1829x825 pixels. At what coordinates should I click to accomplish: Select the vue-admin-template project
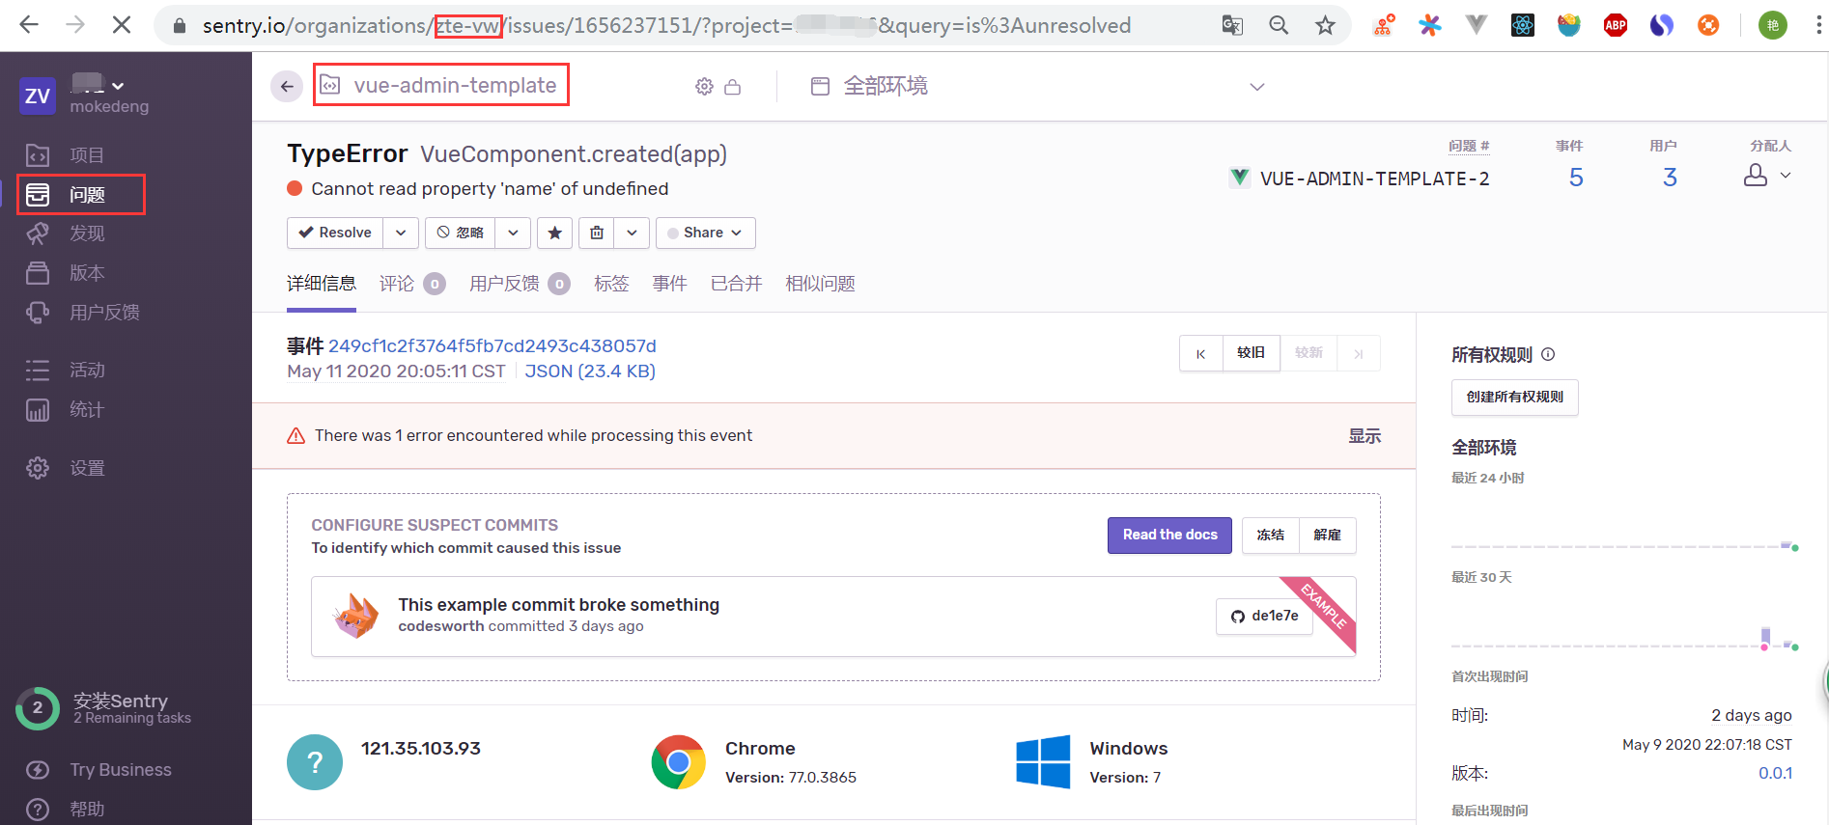pyautogui.click(x=441, y=85)
